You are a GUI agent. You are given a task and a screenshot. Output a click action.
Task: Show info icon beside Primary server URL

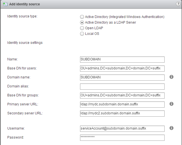click(x=171, y=104)
